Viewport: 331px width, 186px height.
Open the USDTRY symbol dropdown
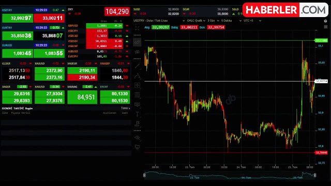tap(159, 21)
